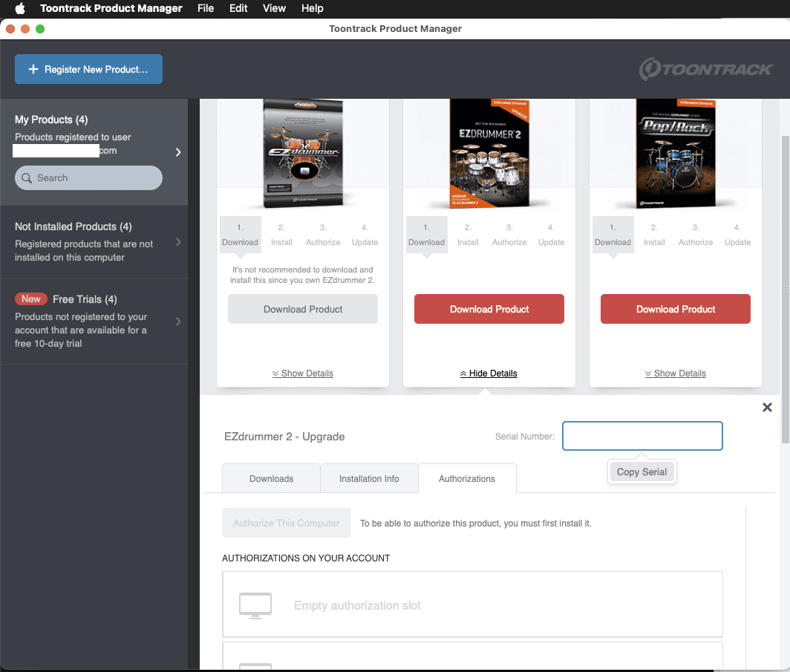
Task: Click the monitor icon in empty authorization slot
Action: (x=255, y=605)
